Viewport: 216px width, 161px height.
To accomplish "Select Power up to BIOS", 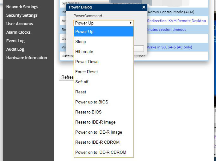I will (x=104, y=102).
